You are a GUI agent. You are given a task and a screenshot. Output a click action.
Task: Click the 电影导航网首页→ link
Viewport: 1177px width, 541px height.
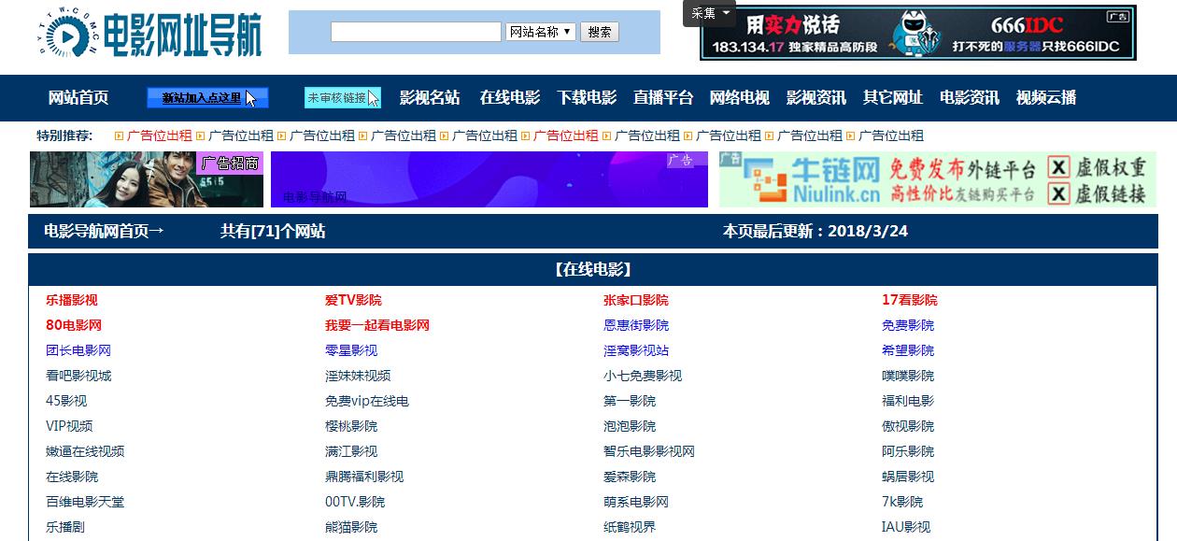point(104,231)
